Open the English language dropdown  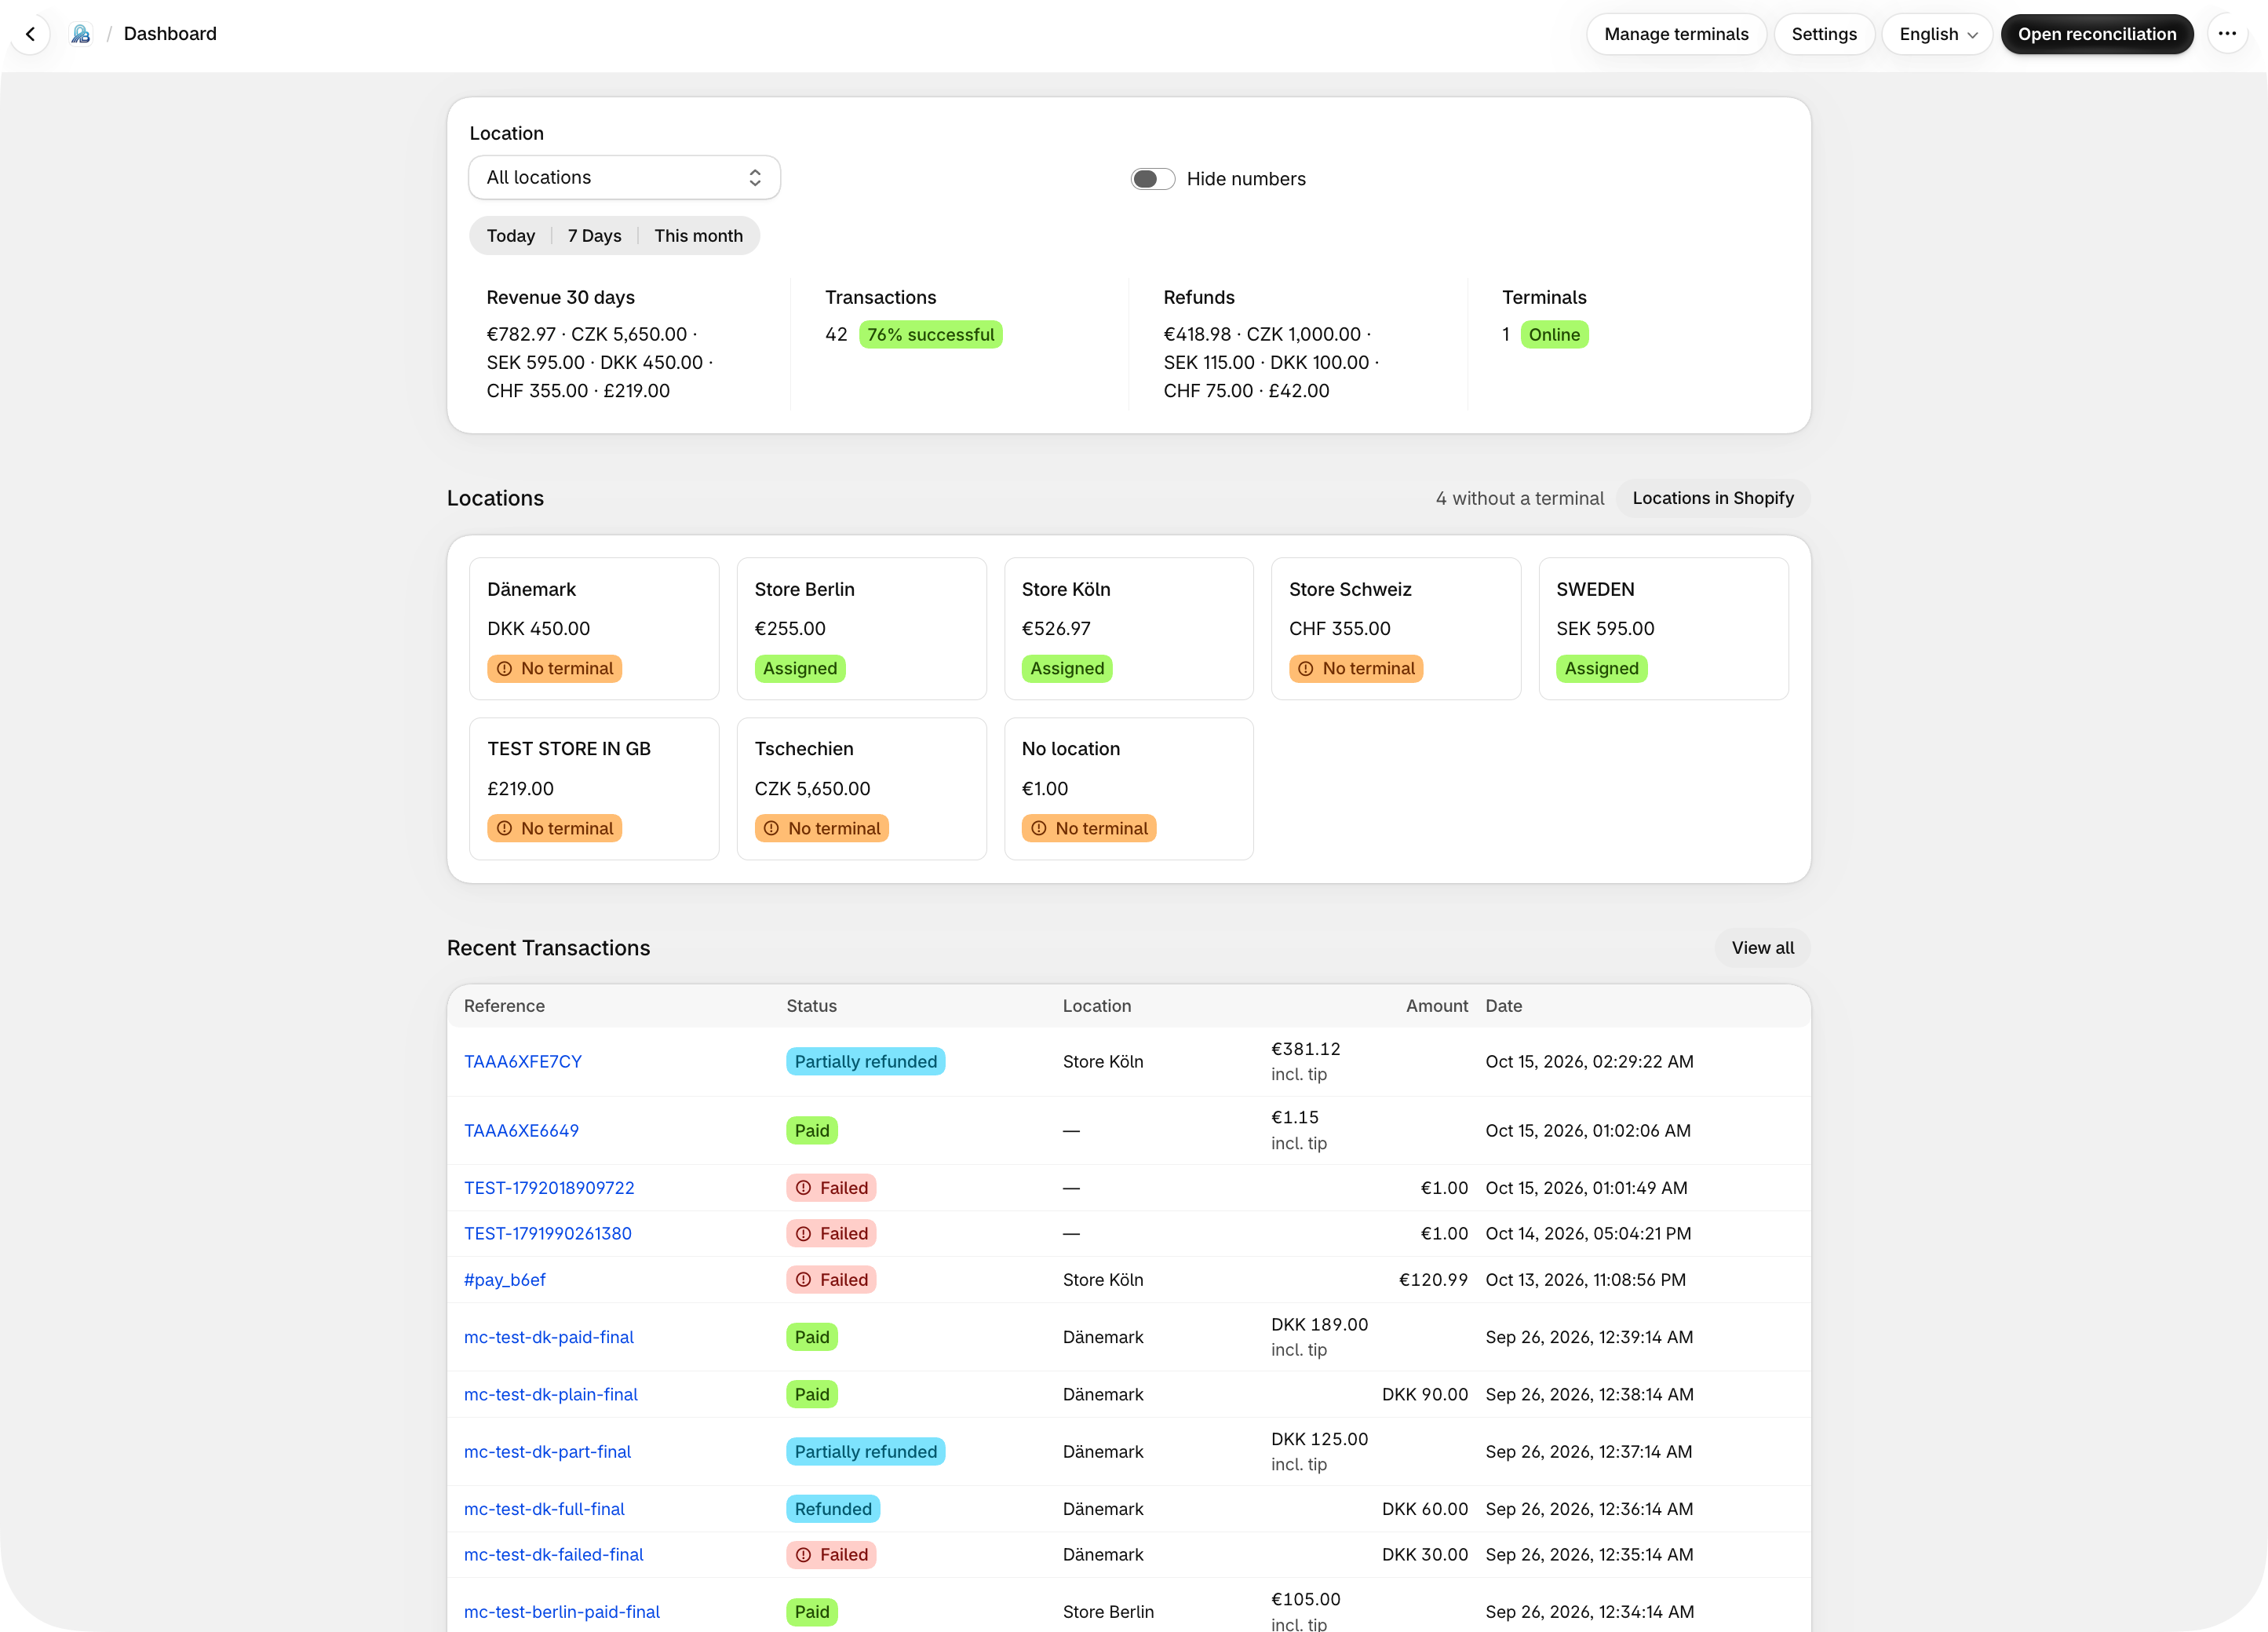tap(1937, 34)
